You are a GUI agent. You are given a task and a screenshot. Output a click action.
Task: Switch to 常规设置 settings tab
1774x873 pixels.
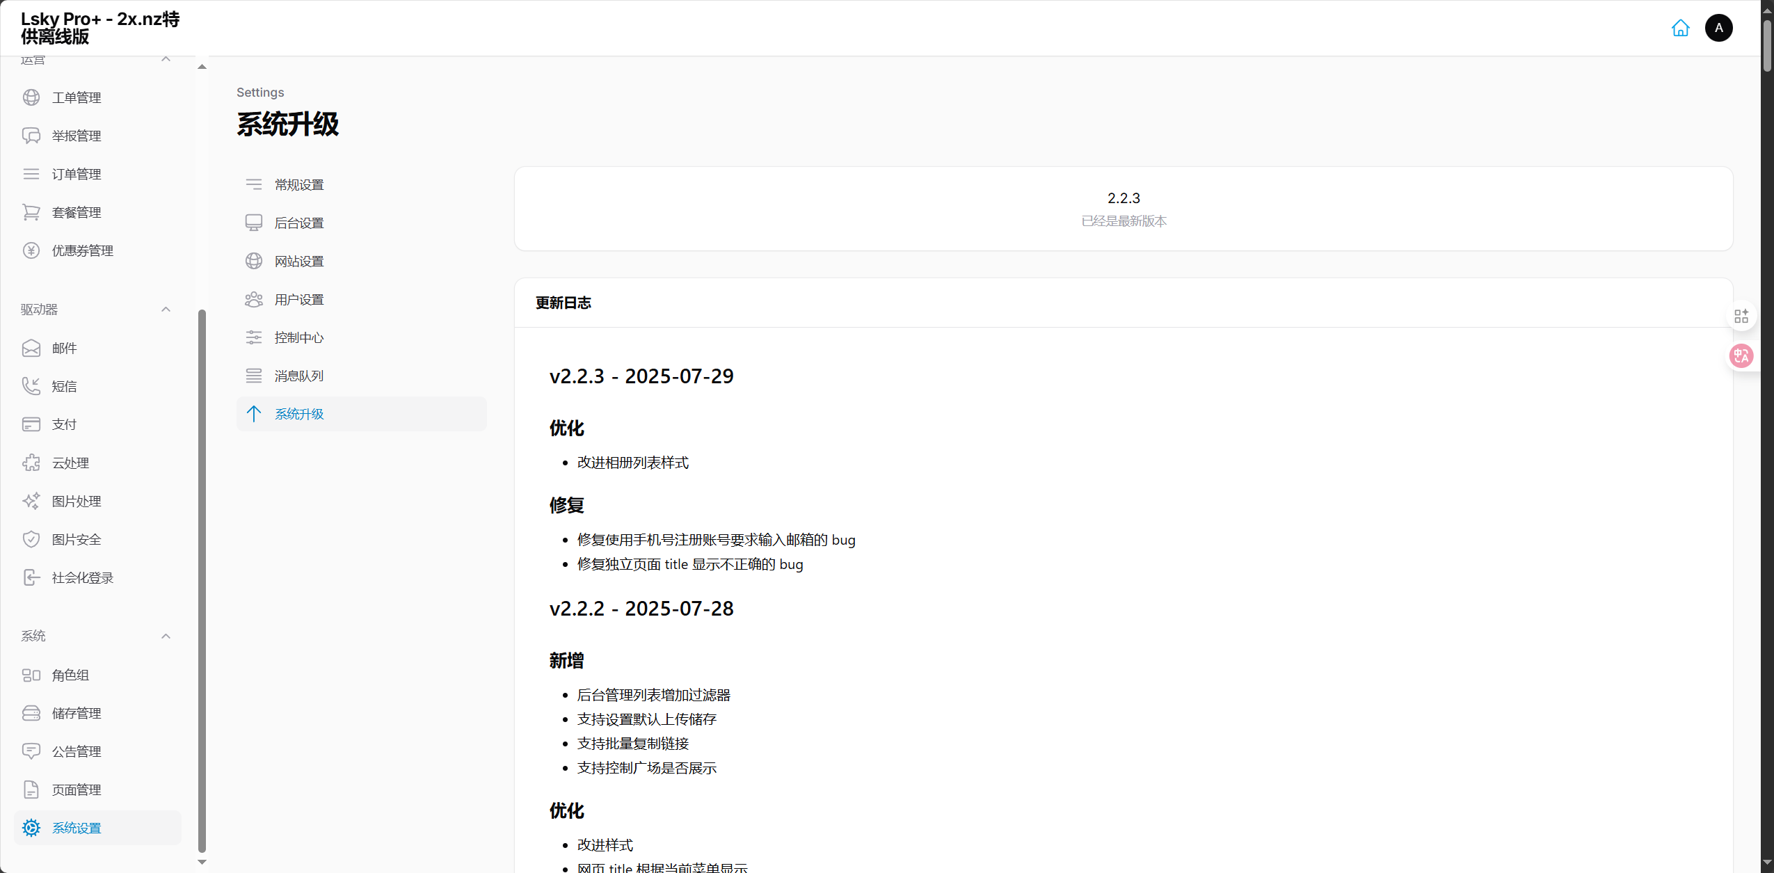pos(299,184)
